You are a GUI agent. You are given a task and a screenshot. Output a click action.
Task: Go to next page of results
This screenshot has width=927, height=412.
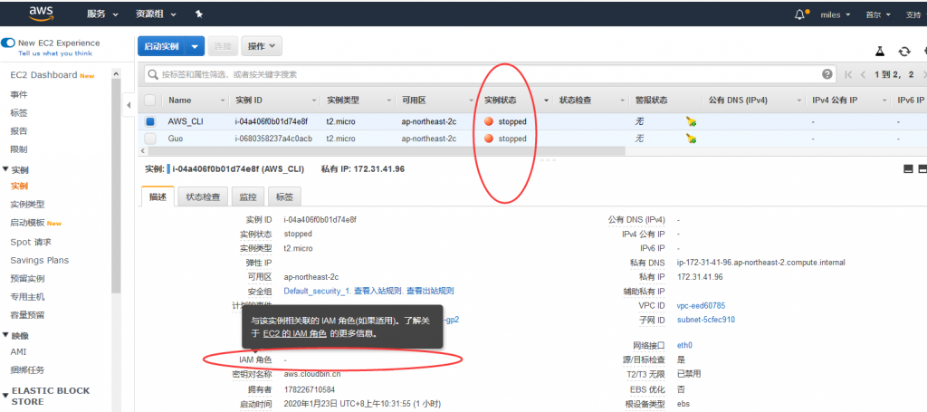pyautogui.click(x=923, y=74)
